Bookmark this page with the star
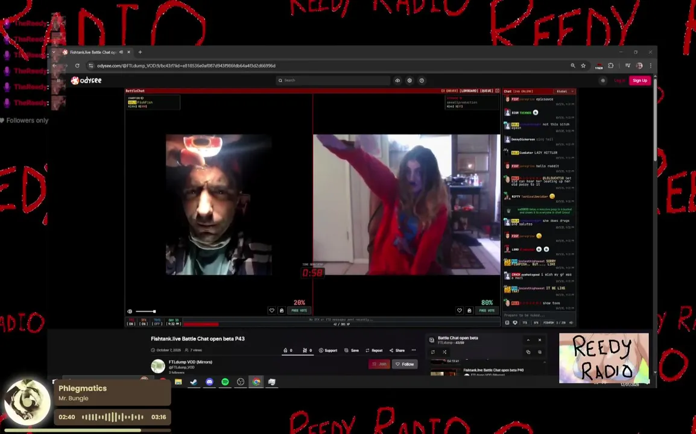This screenshot has width=696, height=434. [x=583, y=66]
